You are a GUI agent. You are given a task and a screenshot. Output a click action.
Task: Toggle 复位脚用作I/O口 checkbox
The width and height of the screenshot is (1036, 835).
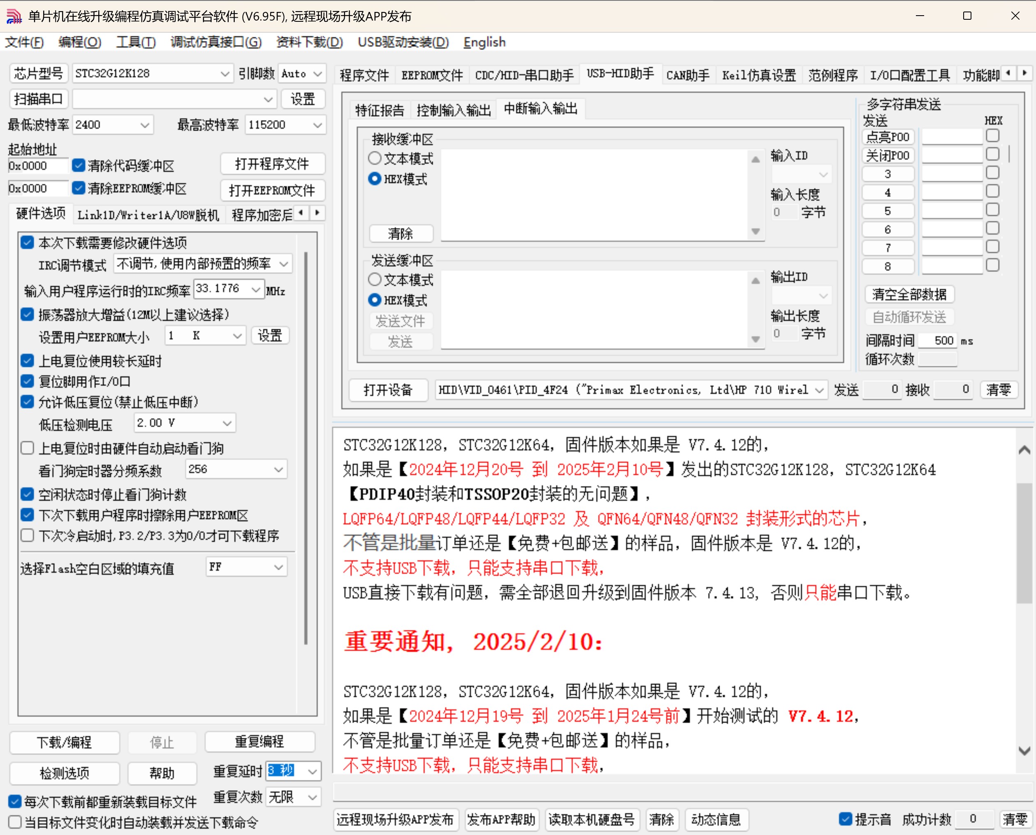tap(28, 381)
